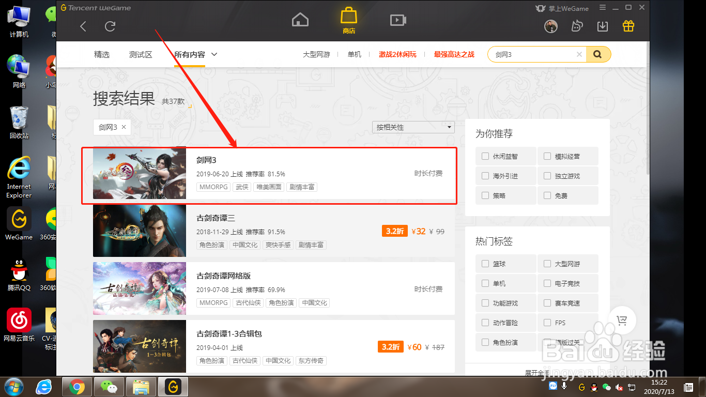Open the 回收站 recycle bin icon
Image resolution: width=706 pixels, height=397 pixels.
point(19,123)
